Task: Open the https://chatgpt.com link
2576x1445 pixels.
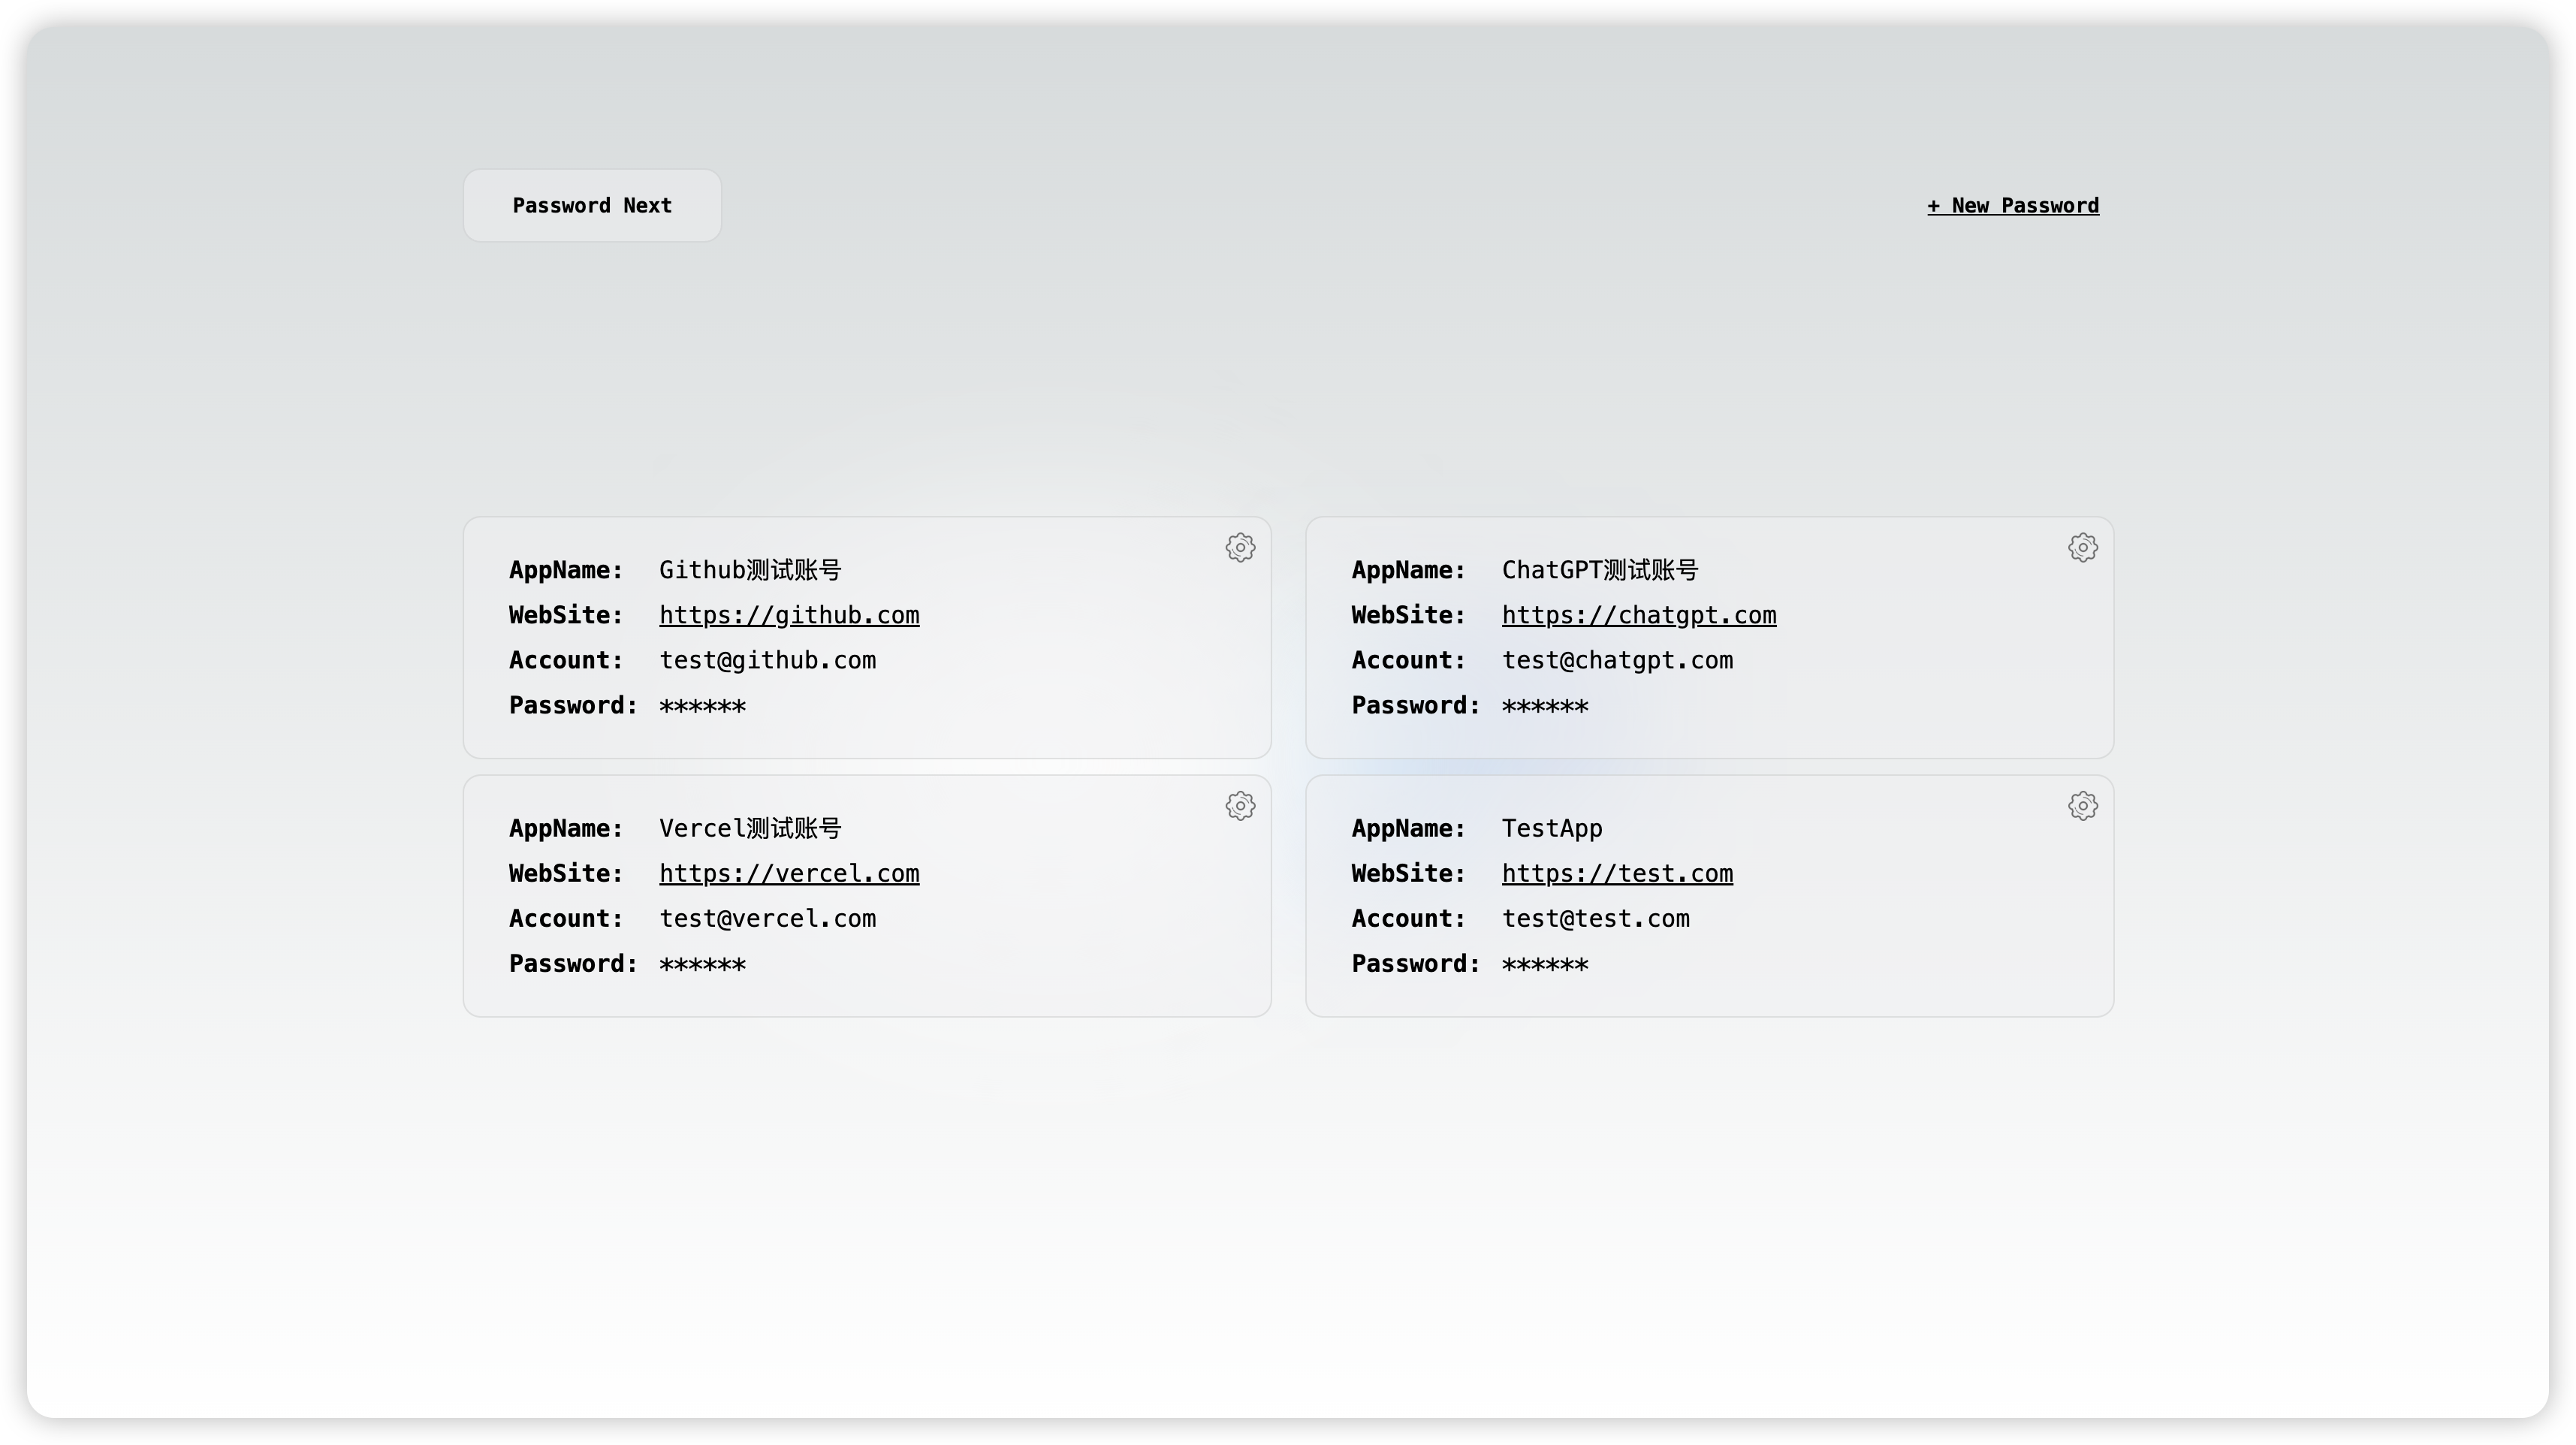Action: tap(1638, 615)
